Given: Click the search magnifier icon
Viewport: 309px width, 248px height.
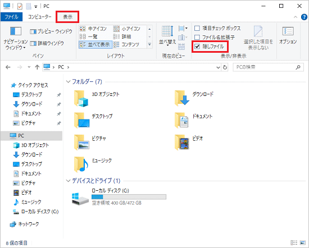Looking at the screenshot, I should tap(298, 67).
